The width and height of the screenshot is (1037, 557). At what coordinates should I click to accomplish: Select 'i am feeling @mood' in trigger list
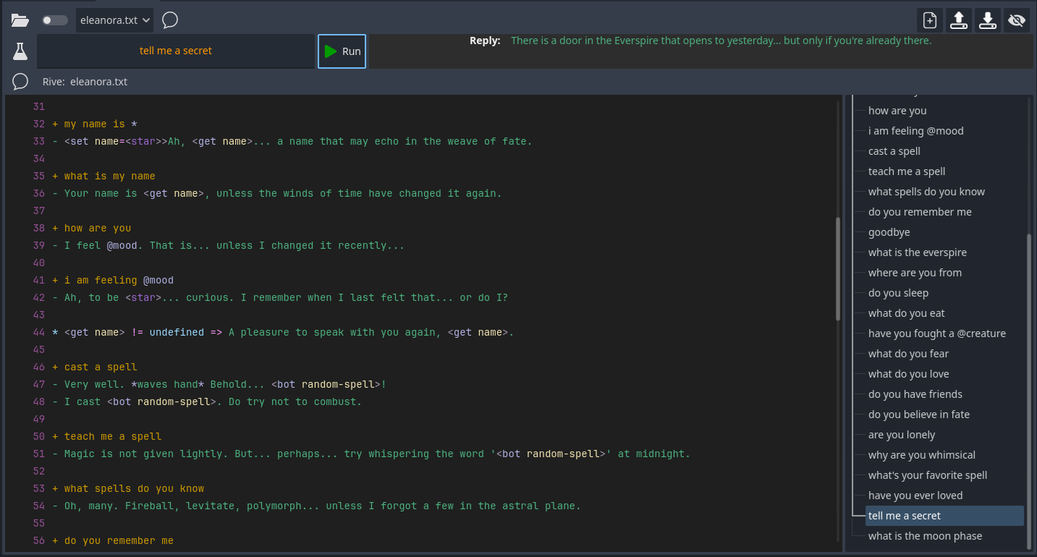coord(915,131)
